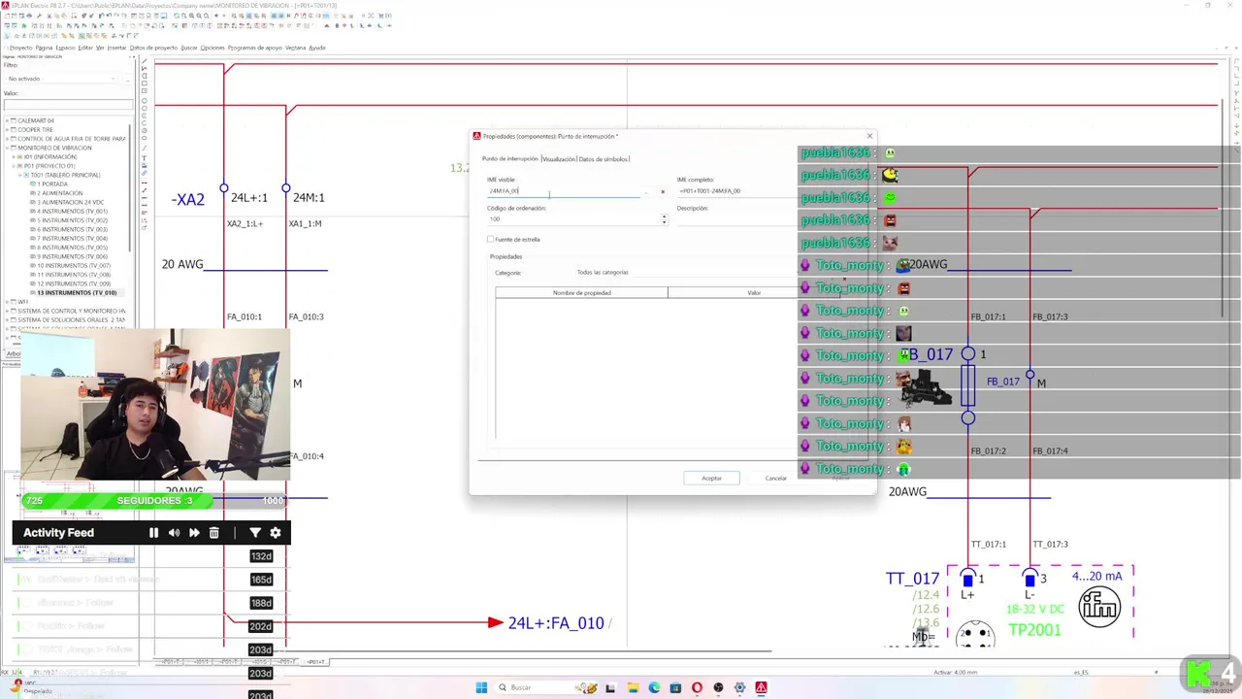Click the Windows Start button

(481, 687)
